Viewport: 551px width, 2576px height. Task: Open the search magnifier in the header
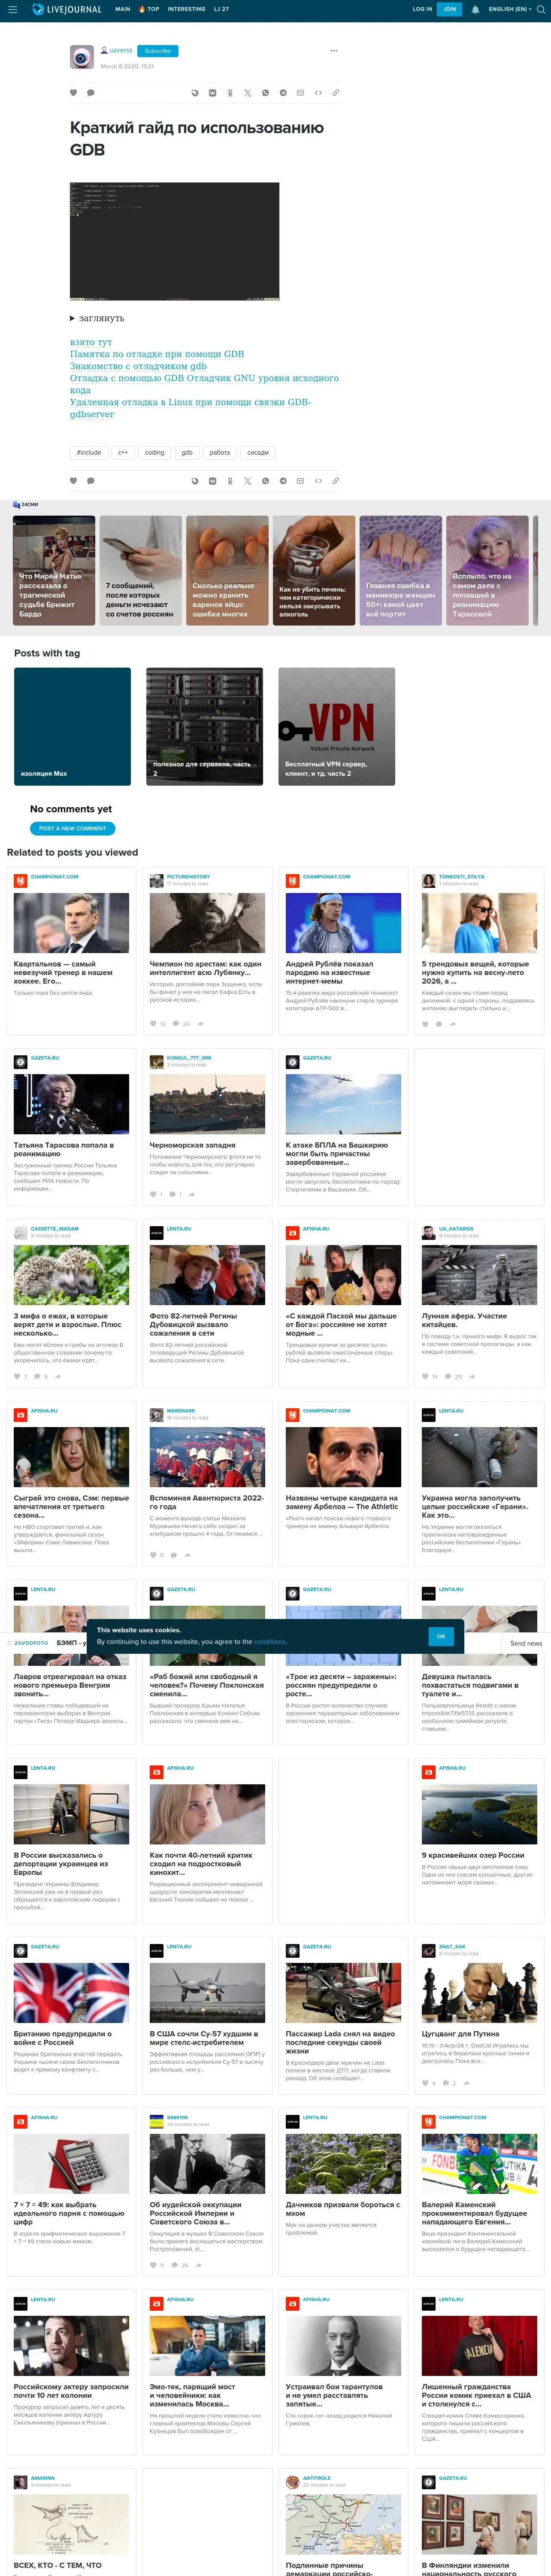coord(541,9)
